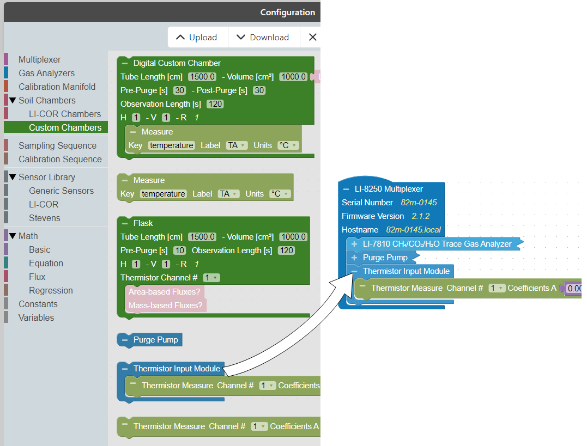
Task: Edit multiplexer Hostname 82m-0145.local
Action: (413, 230)
